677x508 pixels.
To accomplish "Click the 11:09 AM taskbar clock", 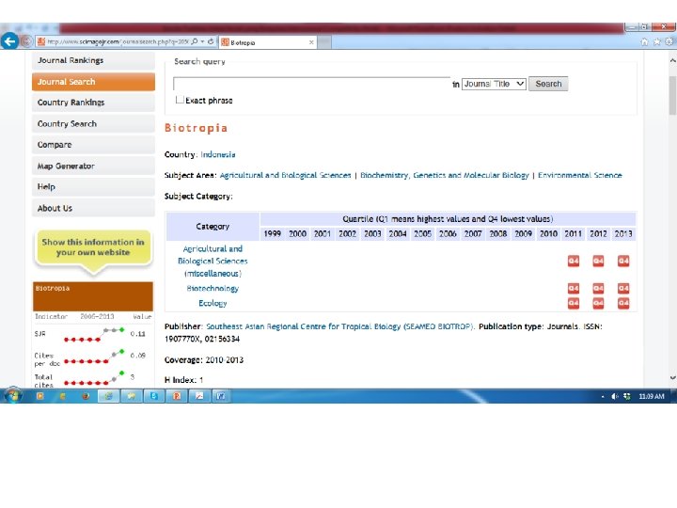I will 651,396.
